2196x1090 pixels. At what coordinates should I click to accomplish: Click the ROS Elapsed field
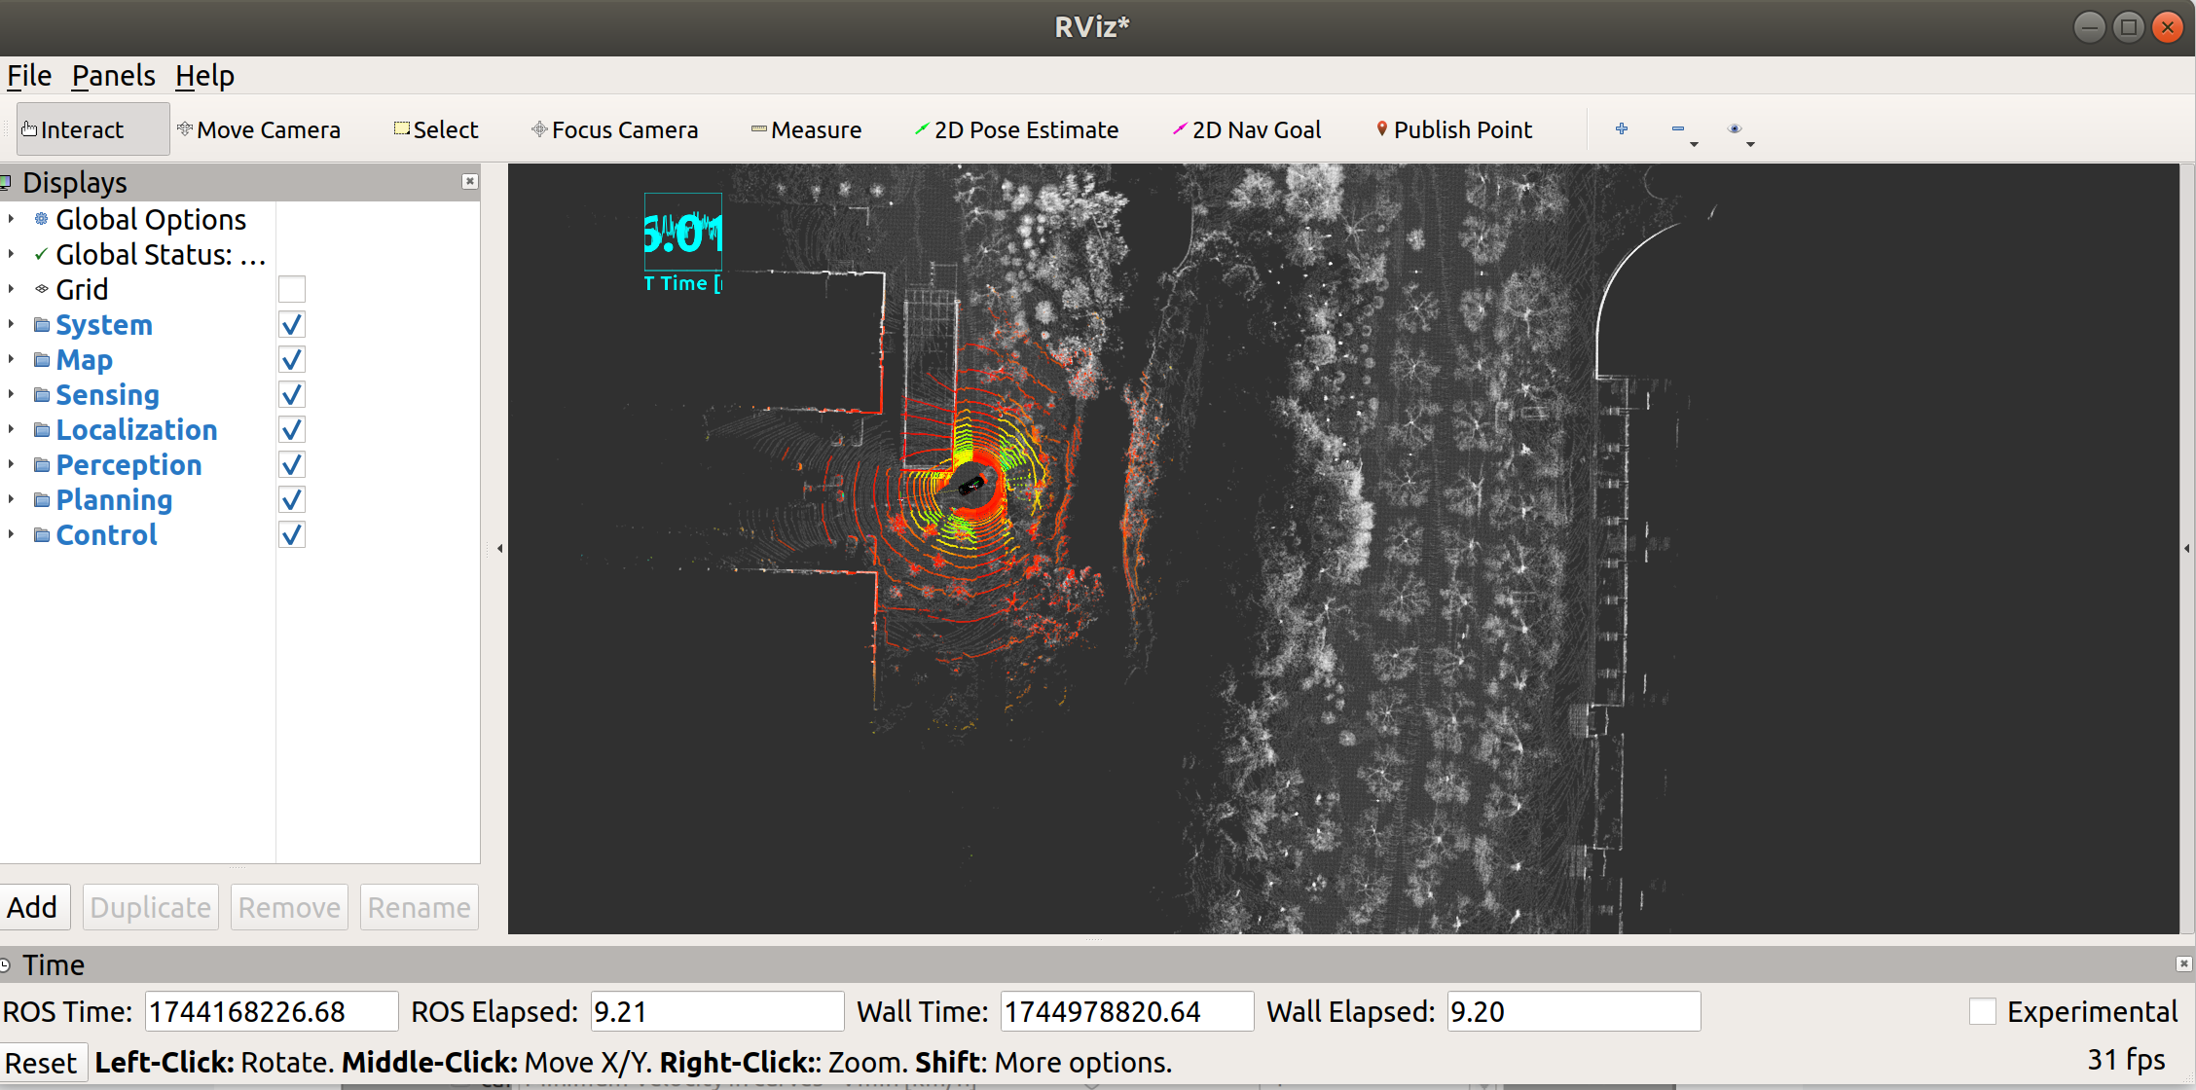click(716, 1011)
